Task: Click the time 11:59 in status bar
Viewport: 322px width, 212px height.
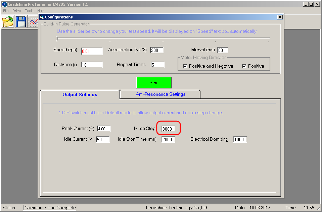Action: tap(309, 208)
